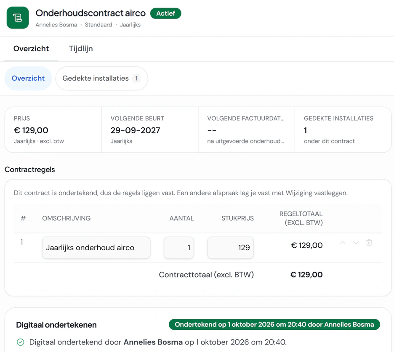394x352 pixels.
Task: Open the blue Overzicht pill sub-tab
Action: click(28, 78)
